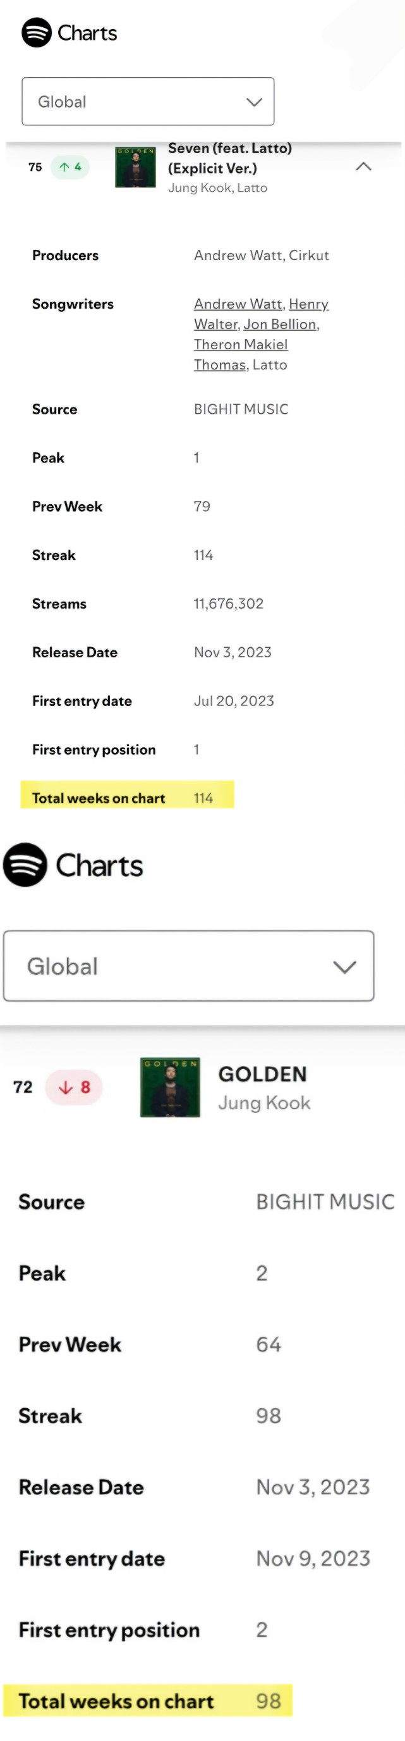Click top Charts header text
This screenshot has width=405, height=1741.
pyautogui.click(x=87, y=32)
